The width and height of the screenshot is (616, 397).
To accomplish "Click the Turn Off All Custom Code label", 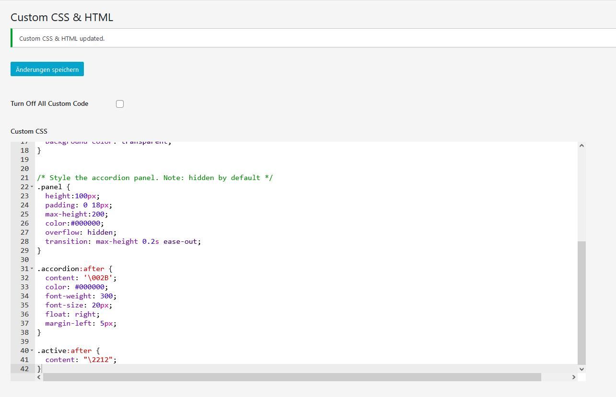I will pos(49,103).
